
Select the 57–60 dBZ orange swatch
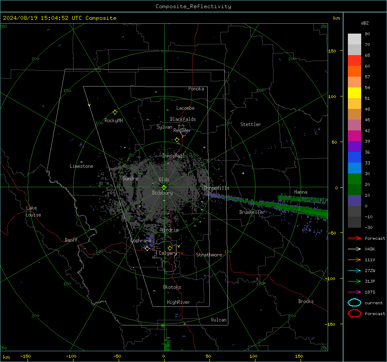[354, 71]
